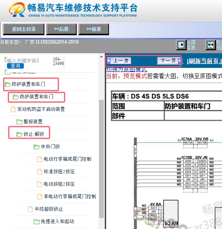
Task: Select the nested 防护装置和车门 tree label
Action: 37,97
